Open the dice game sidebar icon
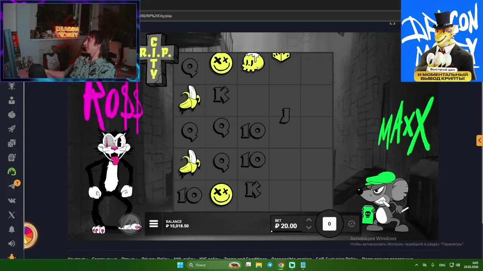This screenshot has height=271, width=483. [12, 143]
